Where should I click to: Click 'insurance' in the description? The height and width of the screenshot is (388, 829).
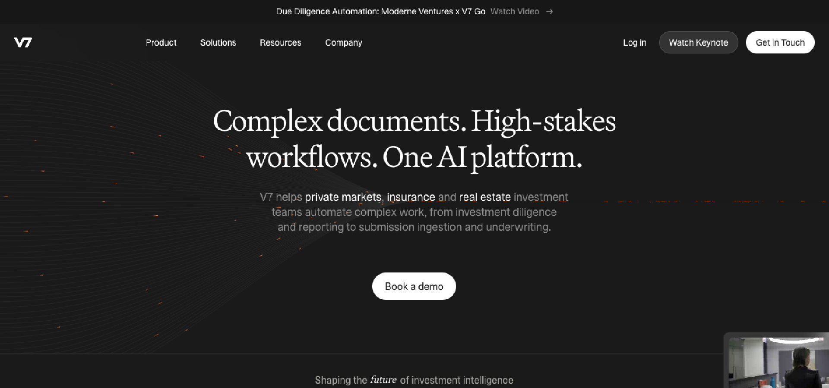coord(411,197)
